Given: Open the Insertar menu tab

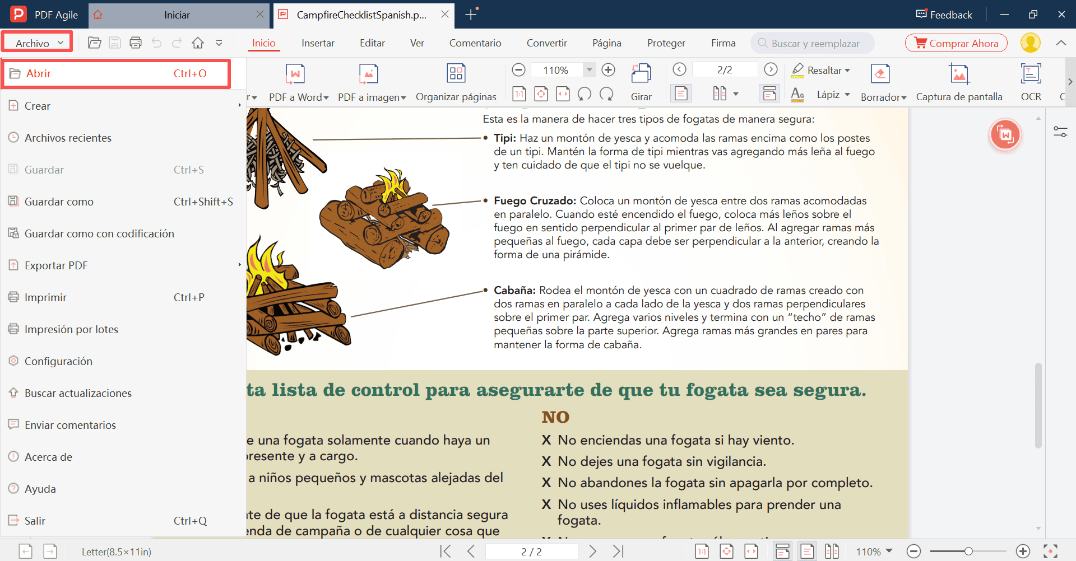Looking at the screenshot, I should coord(318,43).
